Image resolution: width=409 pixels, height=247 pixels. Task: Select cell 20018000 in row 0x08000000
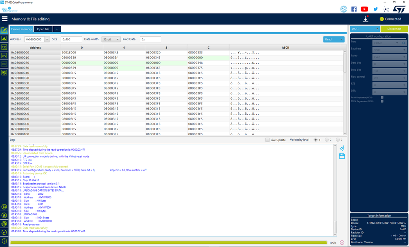point(81,53)
